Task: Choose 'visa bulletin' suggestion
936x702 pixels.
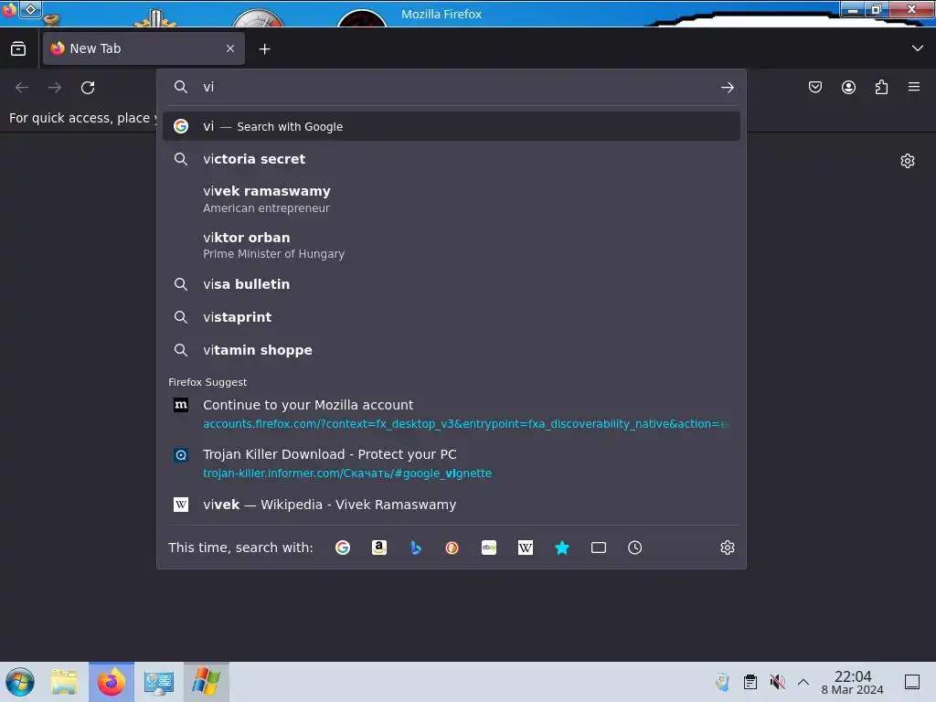Action: [x=452, y=284]
